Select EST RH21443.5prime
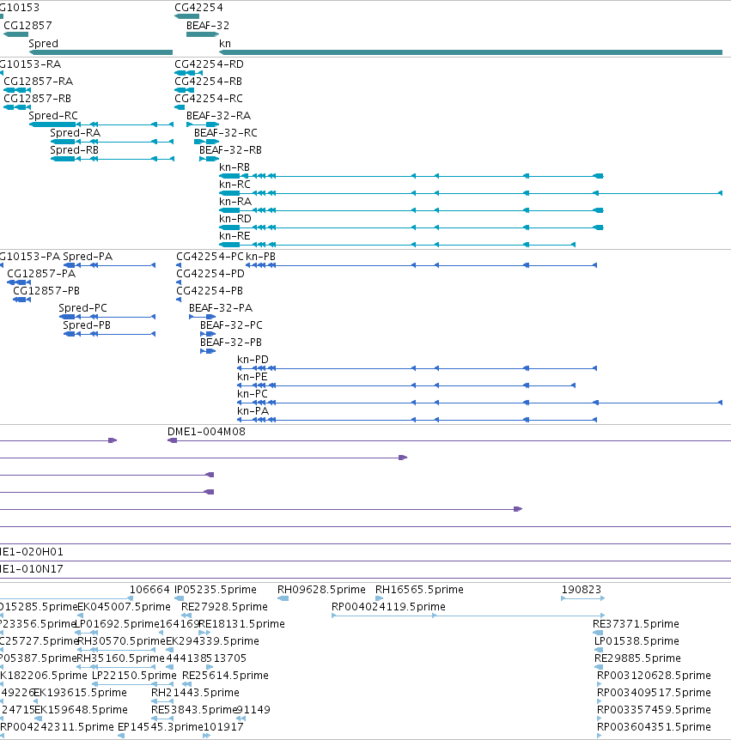This screenshot has width=731, height=740. click(162, 701)
